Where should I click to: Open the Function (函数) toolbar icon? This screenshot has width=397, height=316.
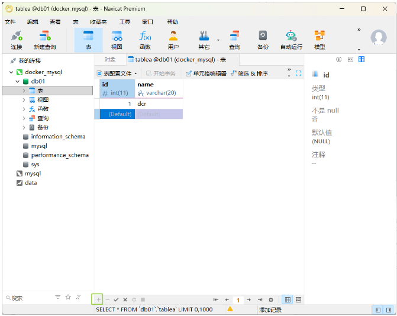click(145, 40)
